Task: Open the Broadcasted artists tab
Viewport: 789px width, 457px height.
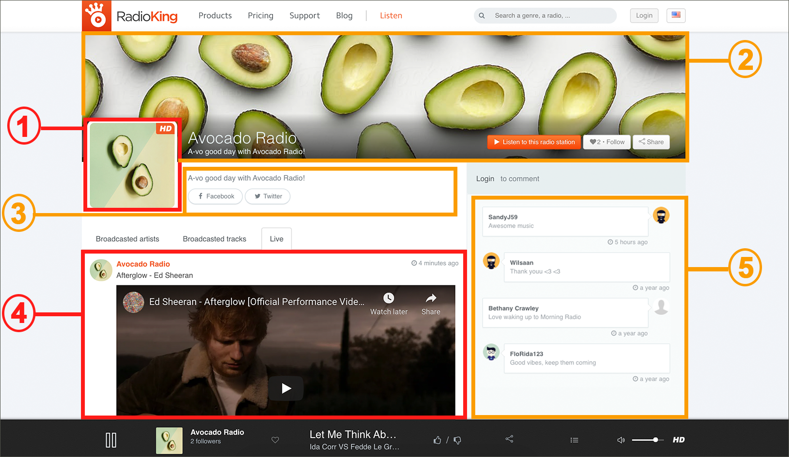Action: coord(127,239)
